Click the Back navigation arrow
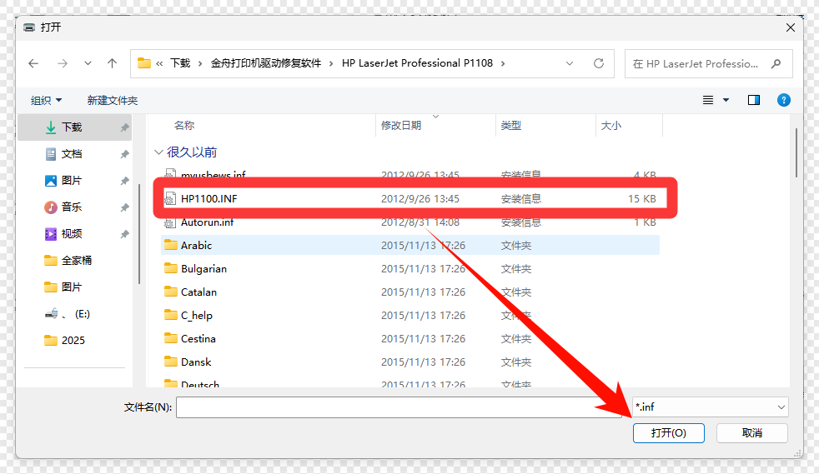This screenshot has height=474, width=819. pyautogui.click(x=33, y=63)
